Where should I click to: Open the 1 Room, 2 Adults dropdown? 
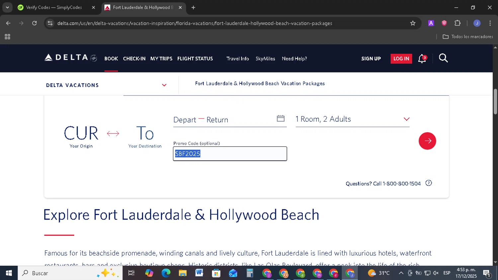(x=352, y=119)
